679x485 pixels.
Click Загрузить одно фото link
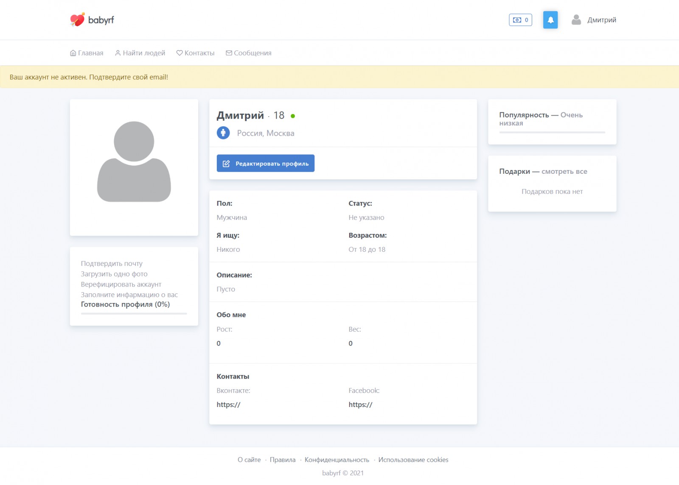(114, 274)
